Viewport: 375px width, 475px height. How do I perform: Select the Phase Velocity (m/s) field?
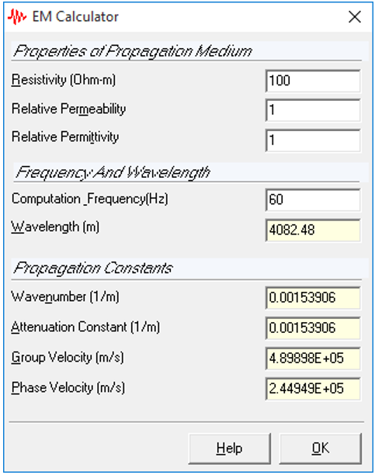pos(313,389)
